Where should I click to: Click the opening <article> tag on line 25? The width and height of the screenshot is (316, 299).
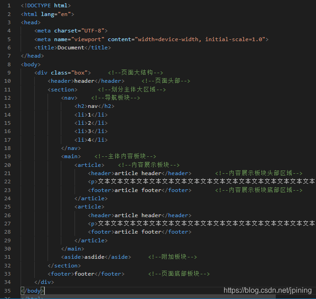point(89,207)
